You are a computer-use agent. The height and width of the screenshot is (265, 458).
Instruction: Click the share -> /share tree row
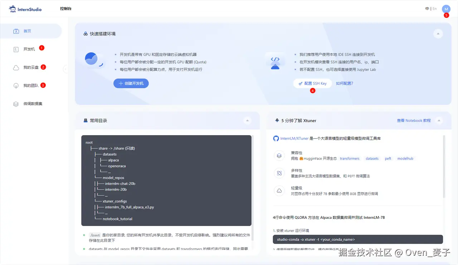pos(117,148)
